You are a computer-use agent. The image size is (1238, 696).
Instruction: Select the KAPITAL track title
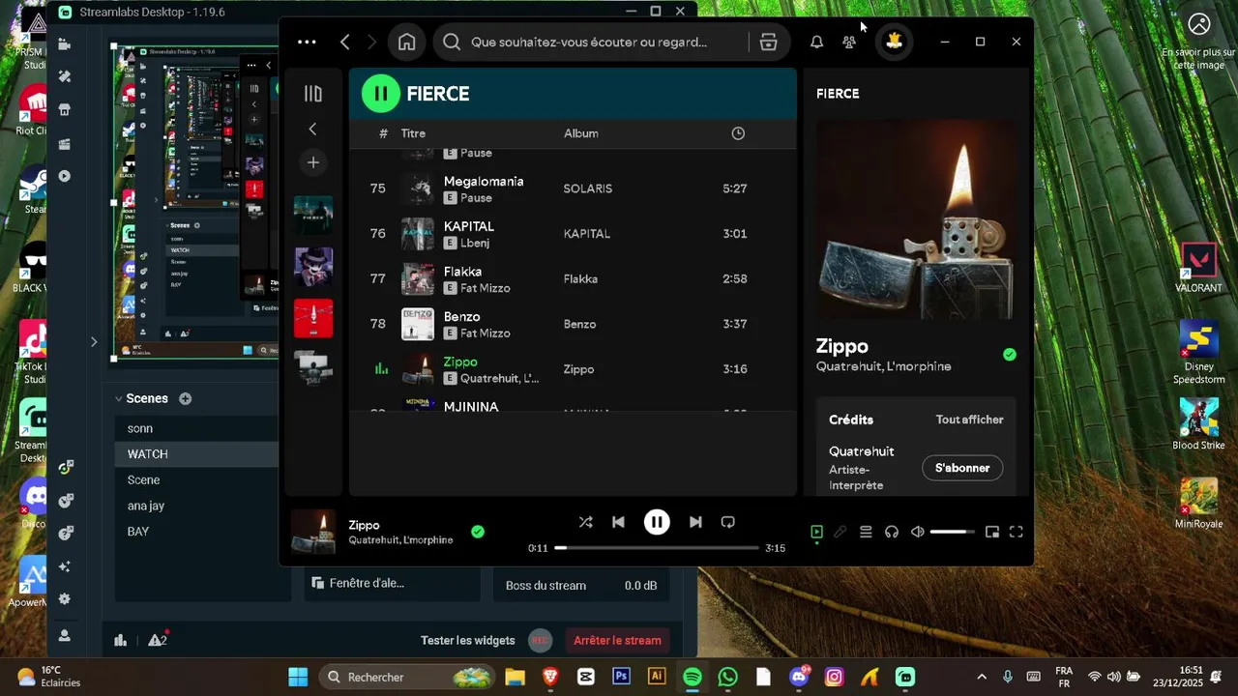tap(469, 226)
